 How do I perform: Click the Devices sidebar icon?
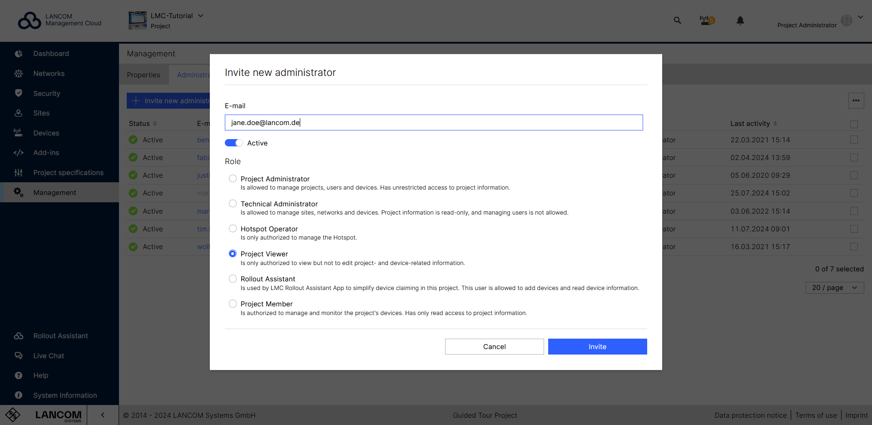tap(18, 133)
